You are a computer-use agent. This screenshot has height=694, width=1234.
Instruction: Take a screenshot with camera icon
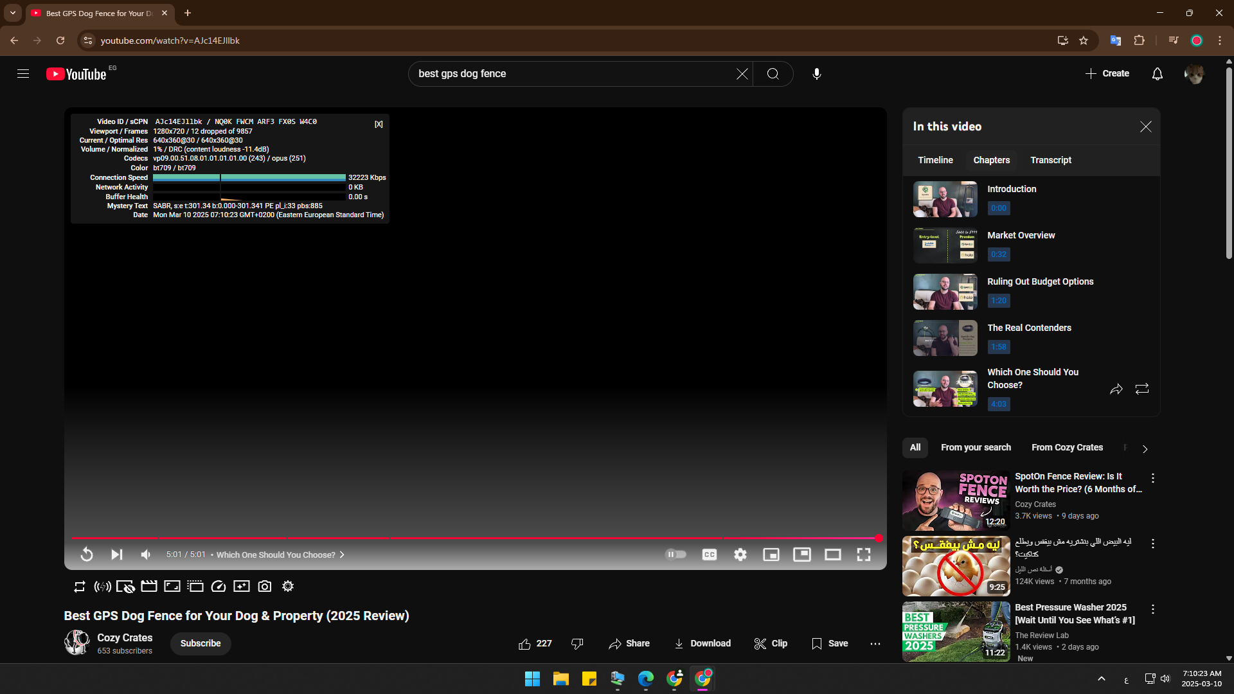point(265,586)
